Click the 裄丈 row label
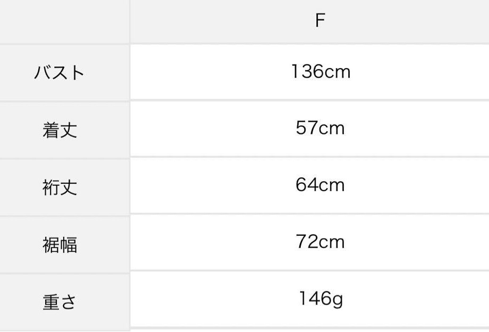 (x=60, y=188)
